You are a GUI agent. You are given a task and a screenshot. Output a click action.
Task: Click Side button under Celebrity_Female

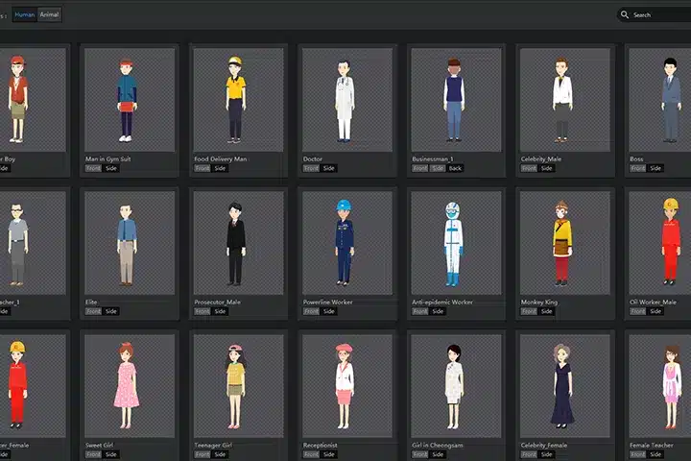pos(547,454)
